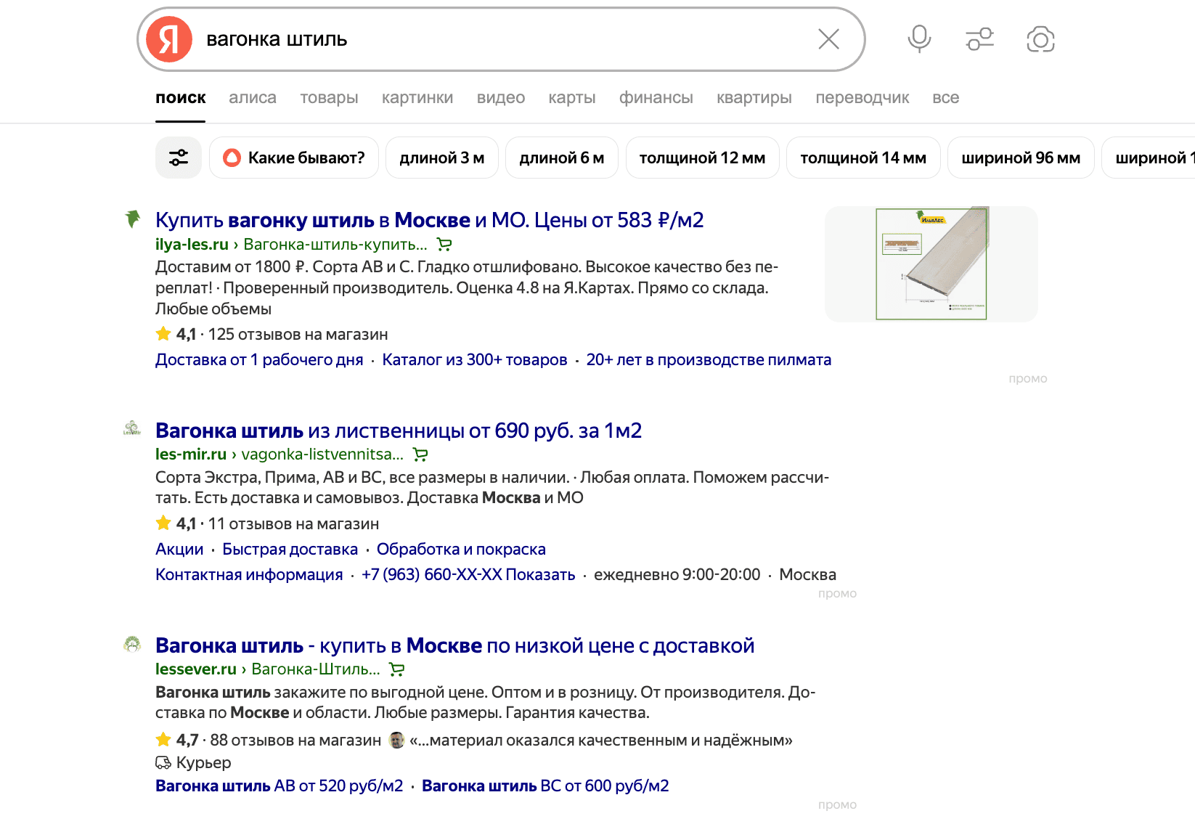Open product thumbnail of ilya-les.ru ad
1195x832 pixels.
tap(931, 264)
